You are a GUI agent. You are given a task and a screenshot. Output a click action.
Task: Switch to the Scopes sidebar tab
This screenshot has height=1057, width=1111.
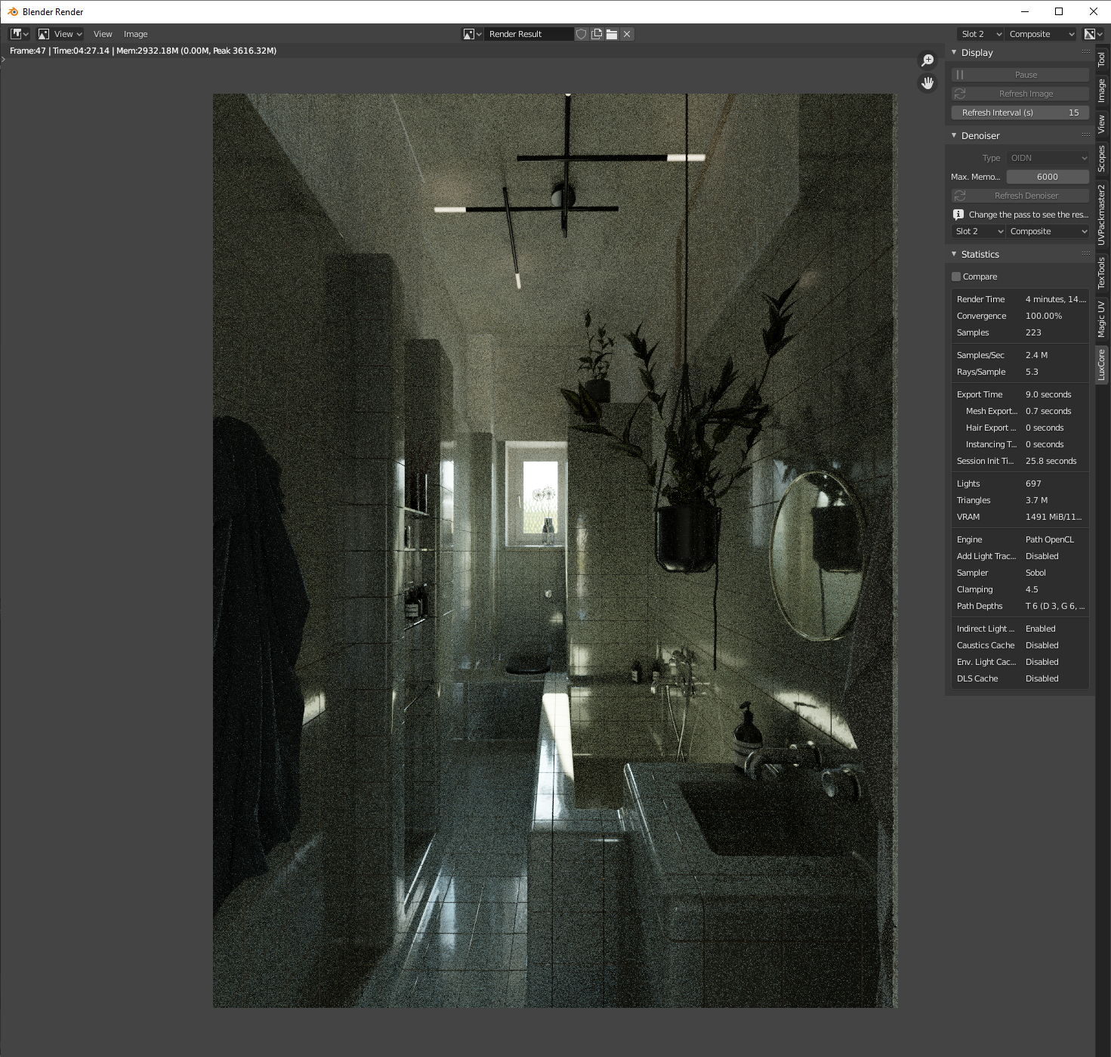(x=1102, y=159)
